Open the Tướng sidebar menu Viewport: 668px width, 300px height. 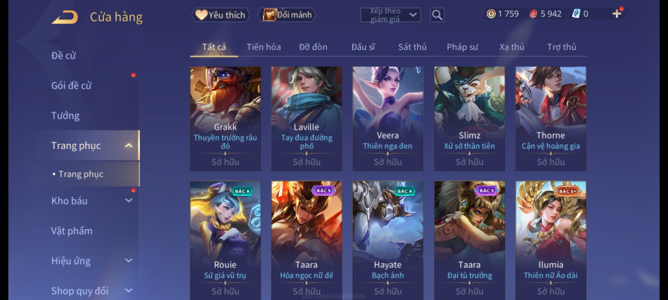tap(65, 115)
